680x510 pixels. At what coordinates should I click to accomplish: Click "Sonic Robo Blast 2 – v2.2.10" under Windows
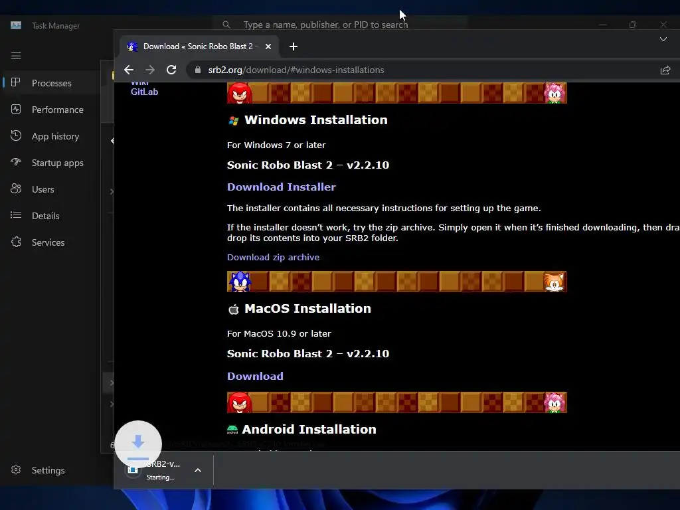coord(308,165)
